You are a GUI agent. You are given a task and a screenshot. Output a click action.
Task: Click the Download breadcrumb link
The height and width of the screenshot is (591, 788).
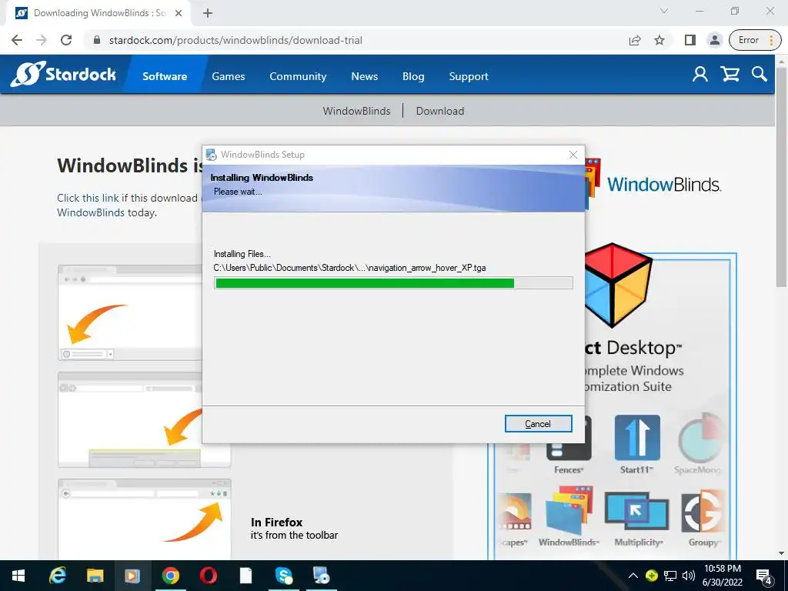click(439, 111)
